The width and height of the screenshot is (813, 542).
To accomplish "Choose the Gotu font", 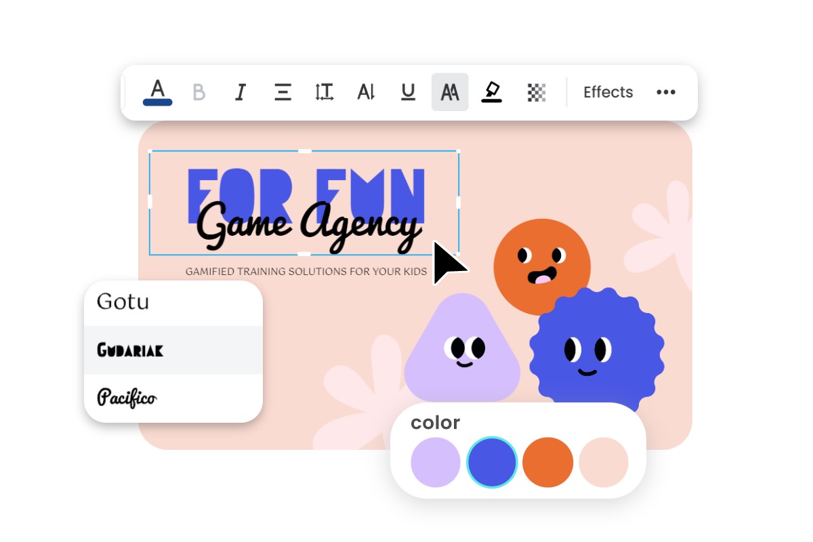I will click(173, 303).
